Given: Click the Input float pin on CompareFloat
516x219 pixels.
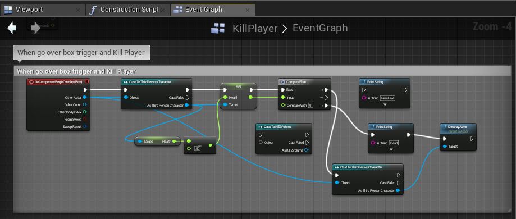Looking at the screenshot, I should (x=283, y=98).
